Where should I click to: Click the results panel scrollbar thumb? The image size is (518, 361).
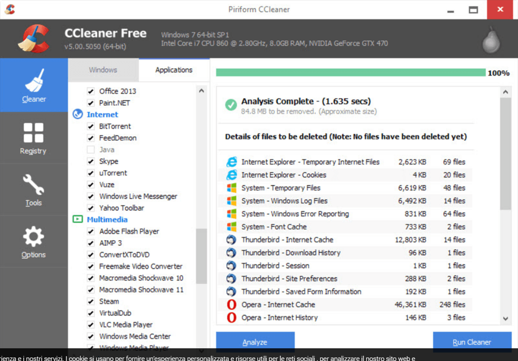(x=505, y=154)
